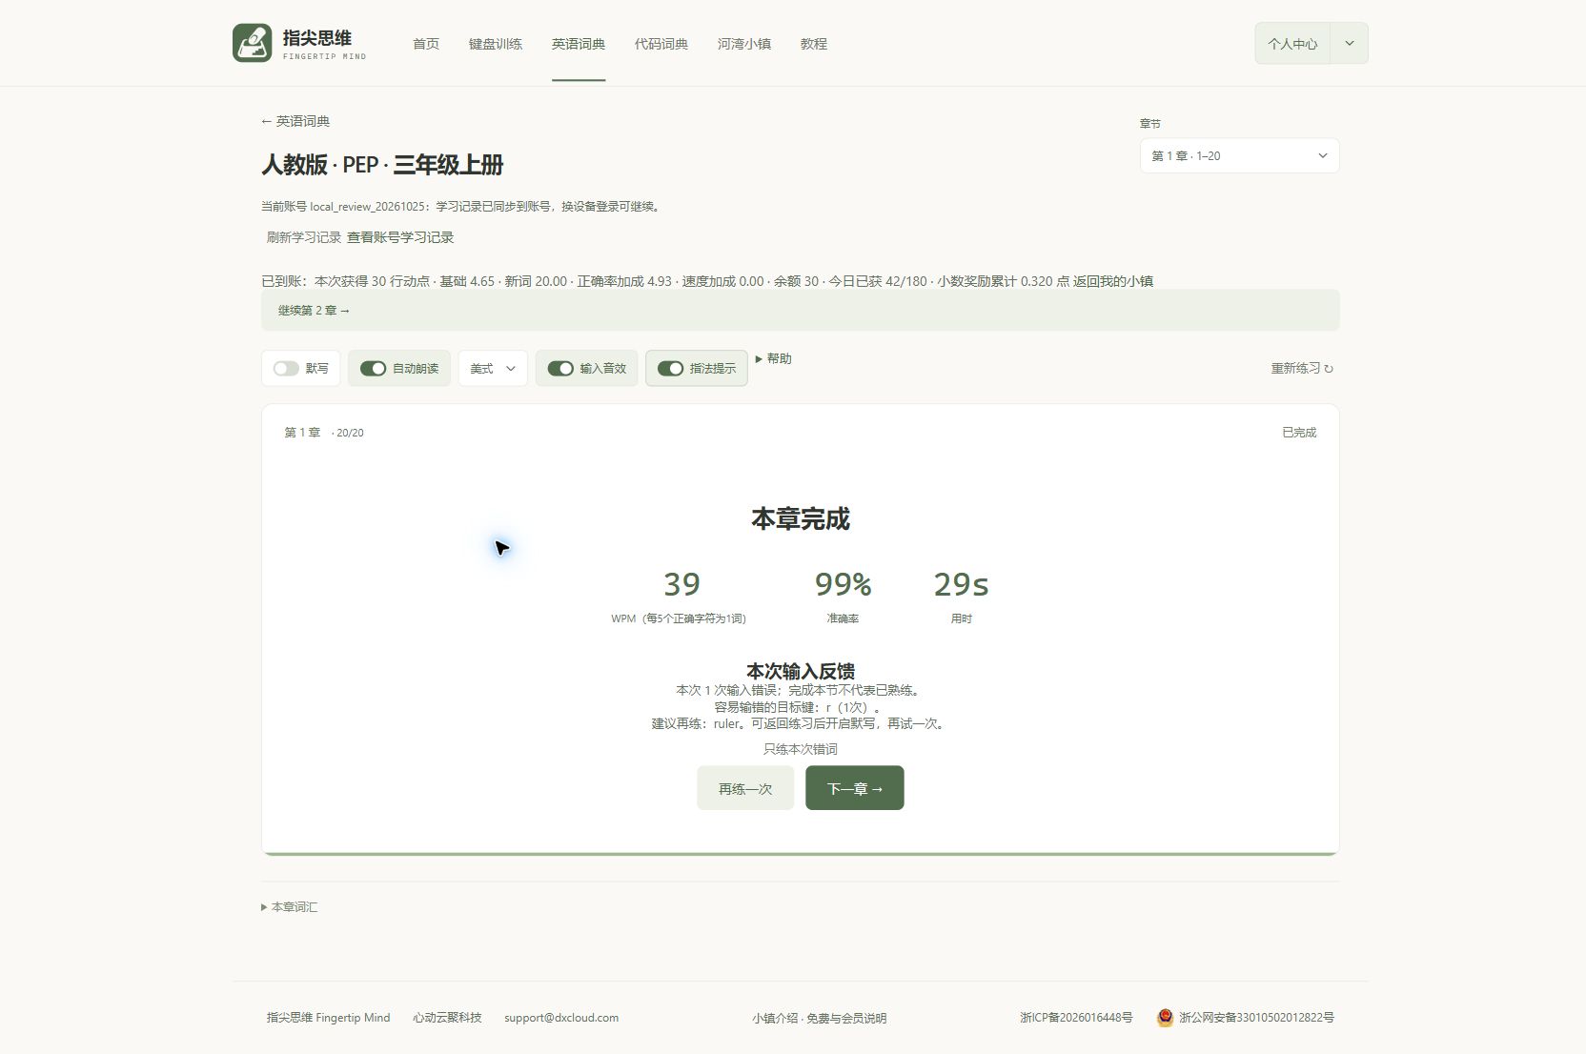Go to the 首页 home tab
1586x1054 pixels.
[x=426, y=44]
